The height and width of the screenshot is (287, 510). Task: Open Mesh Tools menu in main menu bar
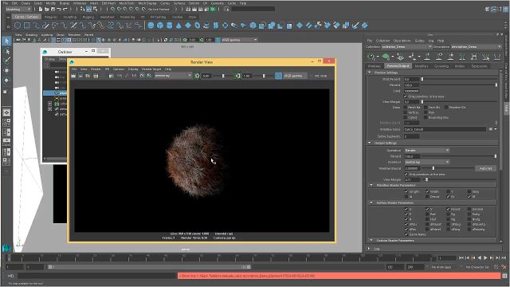tap(127, 3)
